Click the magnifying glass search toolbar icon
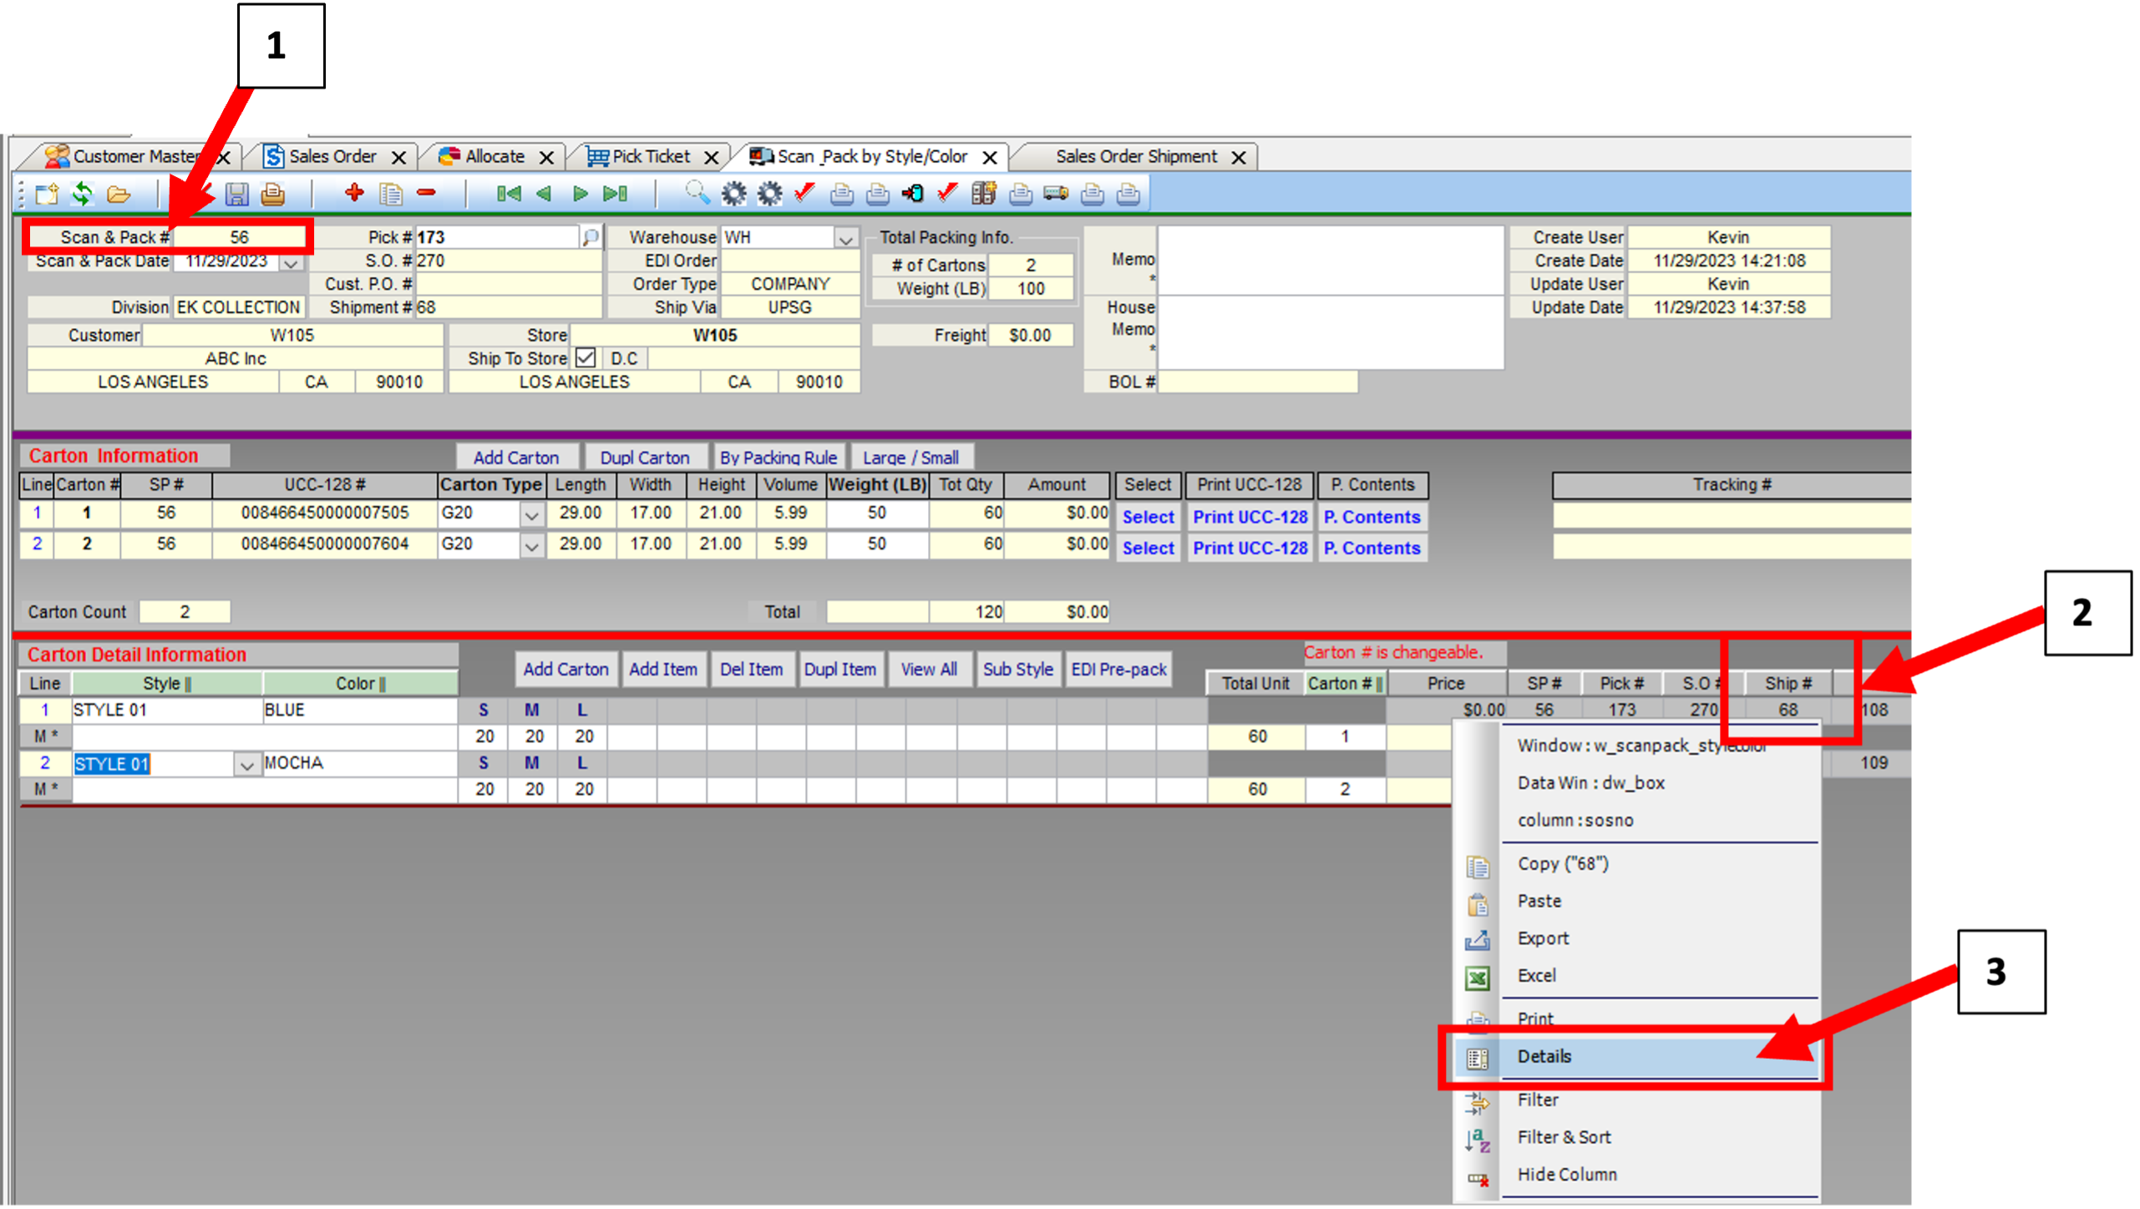This screenshot has width=2140, height=1209. 697,193
